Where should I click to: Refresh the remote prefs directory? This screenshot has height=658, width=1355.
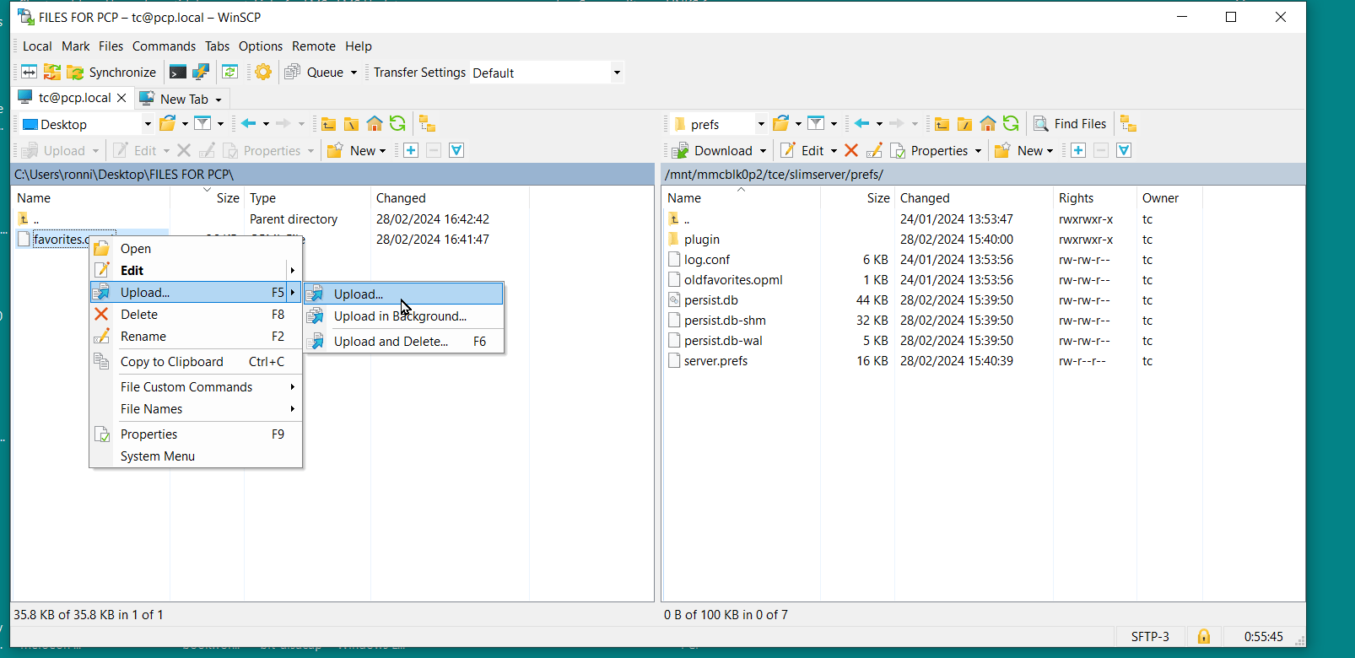click(1011, 124)
